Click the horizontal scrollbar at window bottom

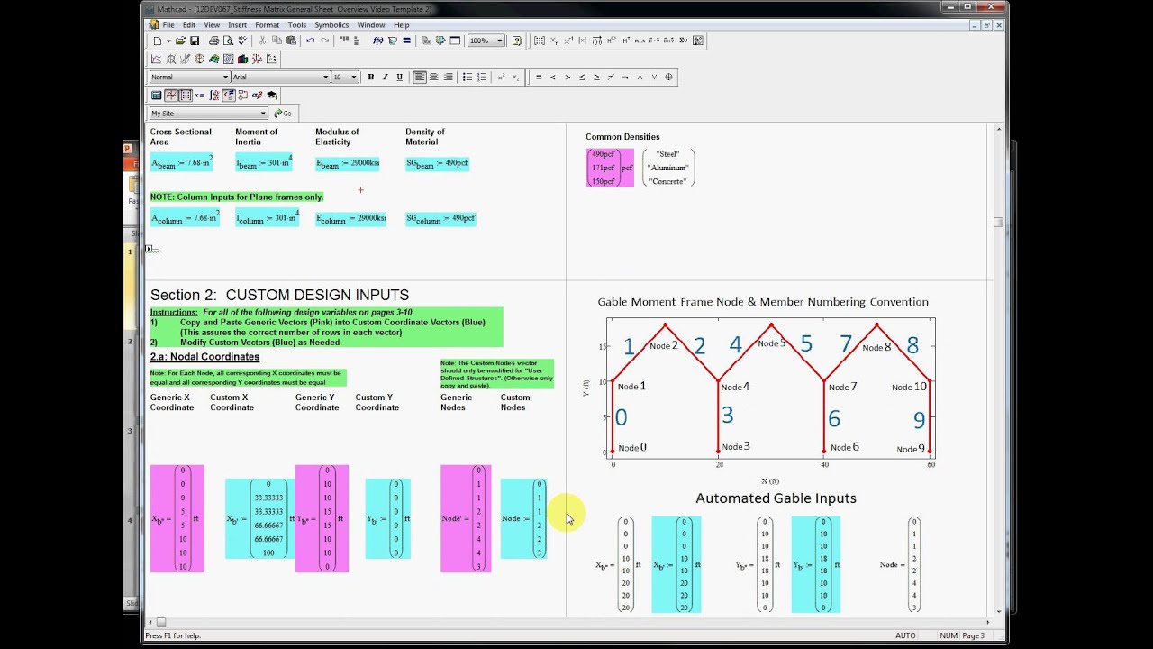540,622
